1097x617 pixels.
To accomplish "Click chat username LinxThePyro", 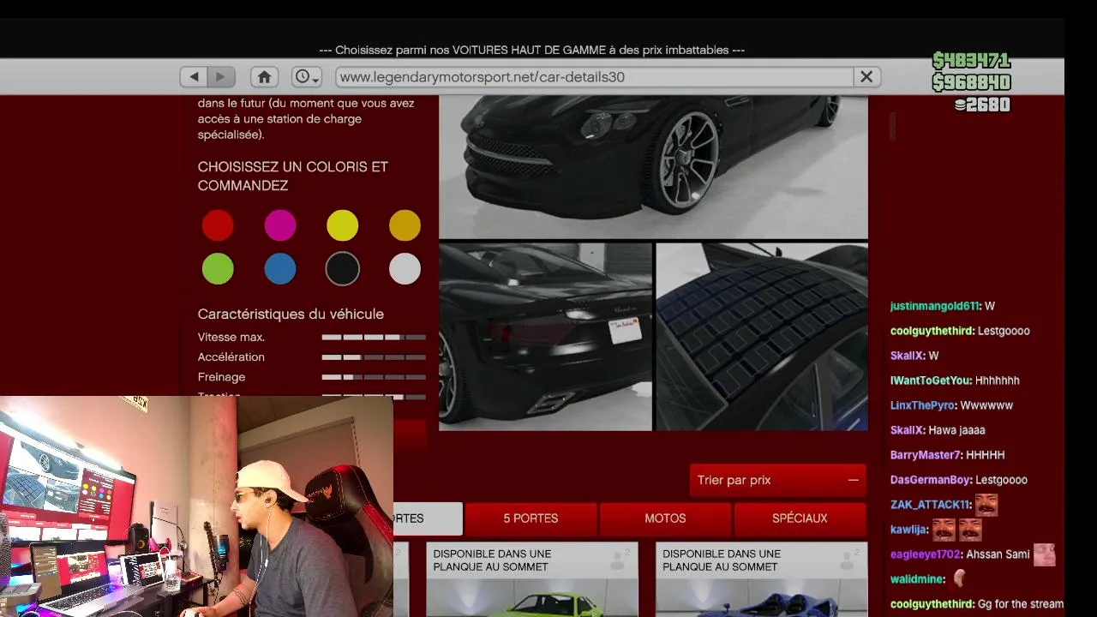I will (x=923, y=405).
